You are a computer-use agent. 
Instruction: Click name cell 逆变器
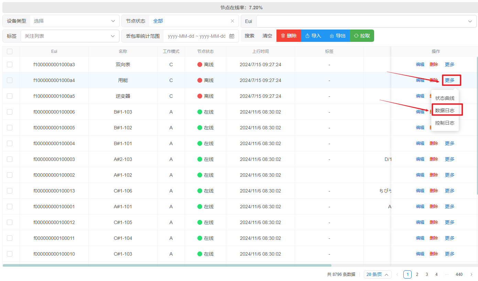[x=123, y=96]
